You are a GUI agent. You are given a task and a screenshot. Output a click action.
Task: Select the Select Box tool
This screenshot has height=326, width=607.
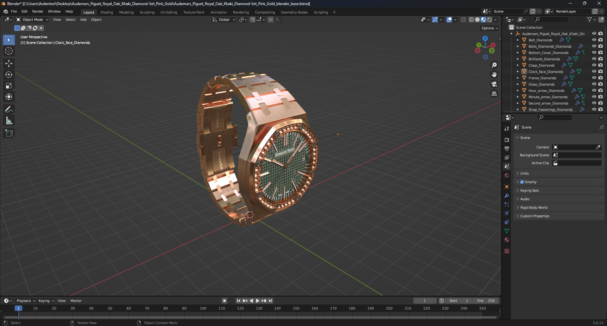9,40
